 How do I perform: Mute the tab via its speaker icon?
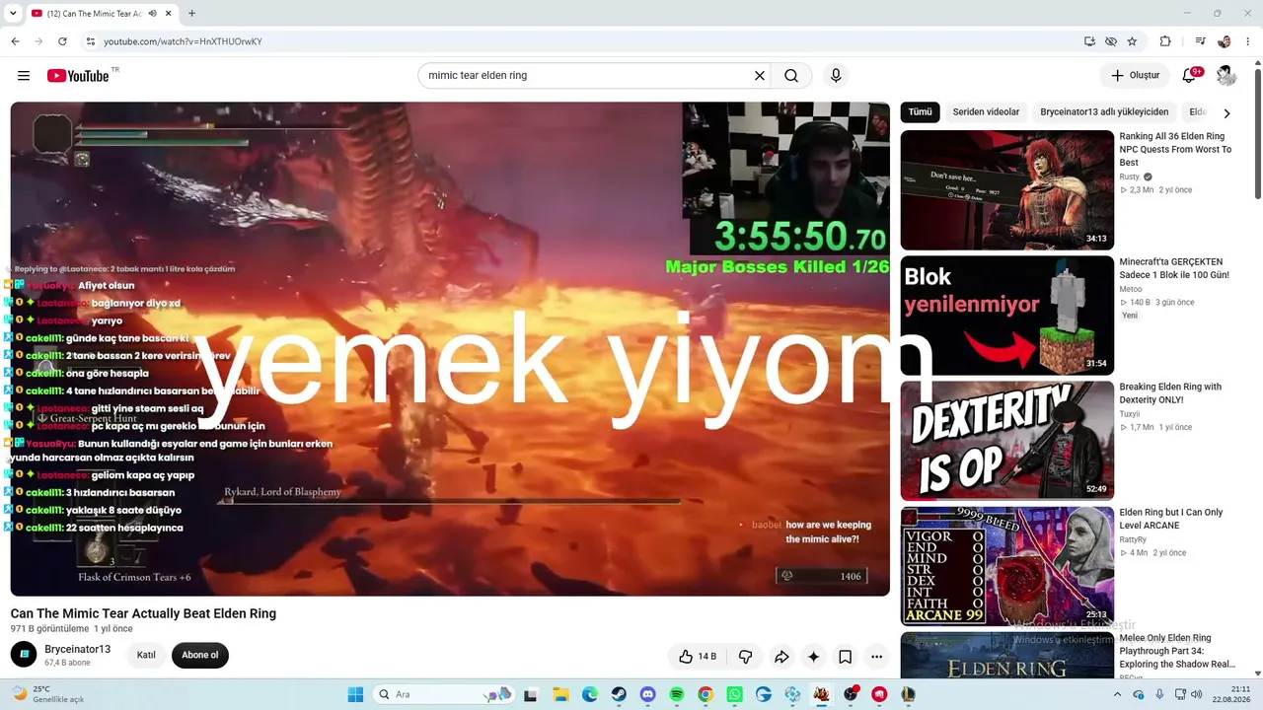(152, 14)
